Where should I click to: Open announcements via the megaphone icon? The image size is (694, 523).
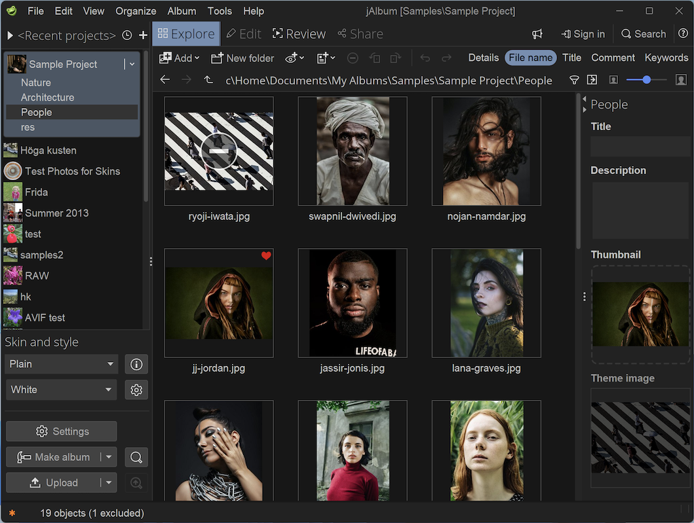537,33
